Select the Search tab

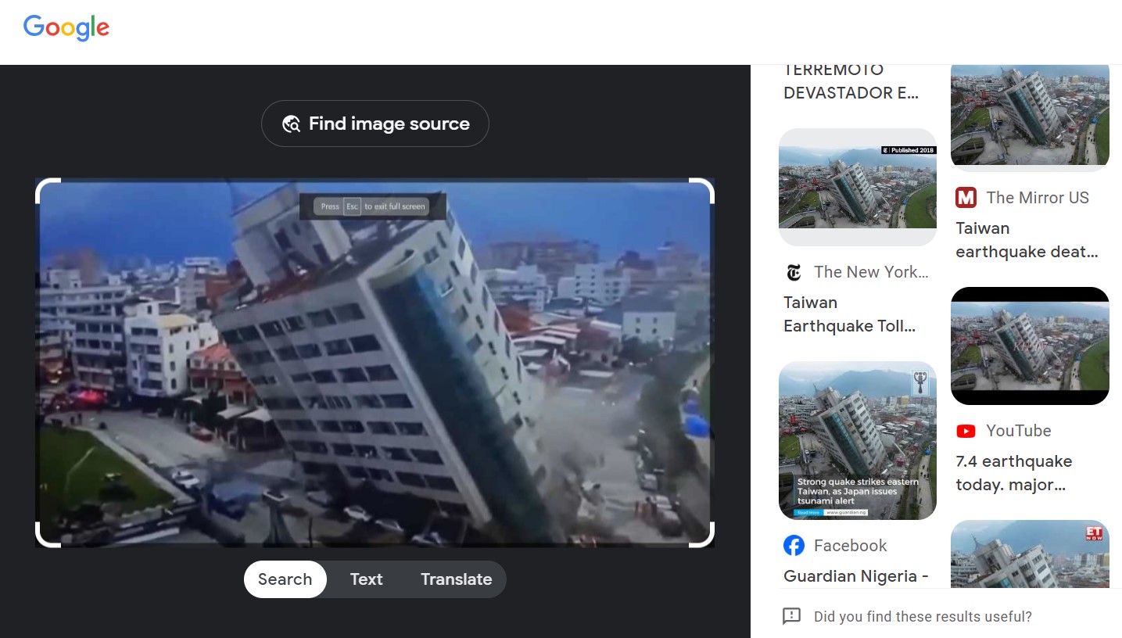285,579
